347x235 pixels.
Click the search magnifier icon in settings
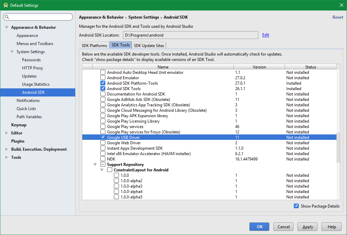[x=7, y=17]
